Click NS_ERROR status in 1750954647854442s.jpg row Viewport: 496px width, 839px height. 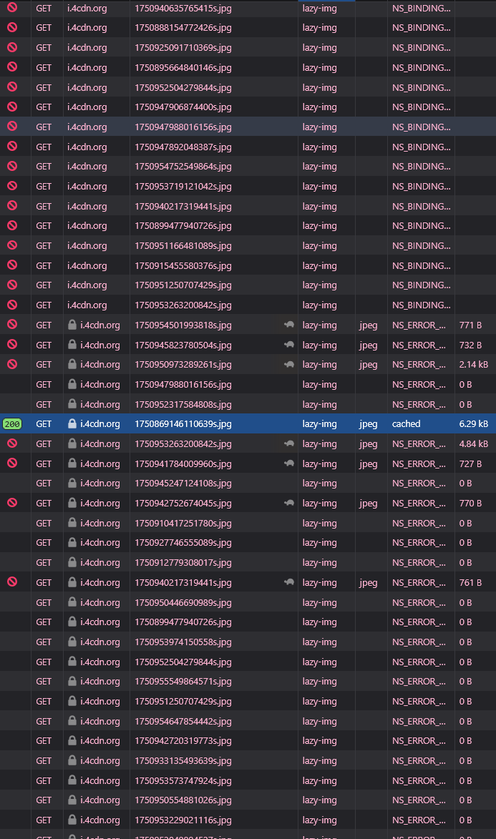[x=419, y=721]
